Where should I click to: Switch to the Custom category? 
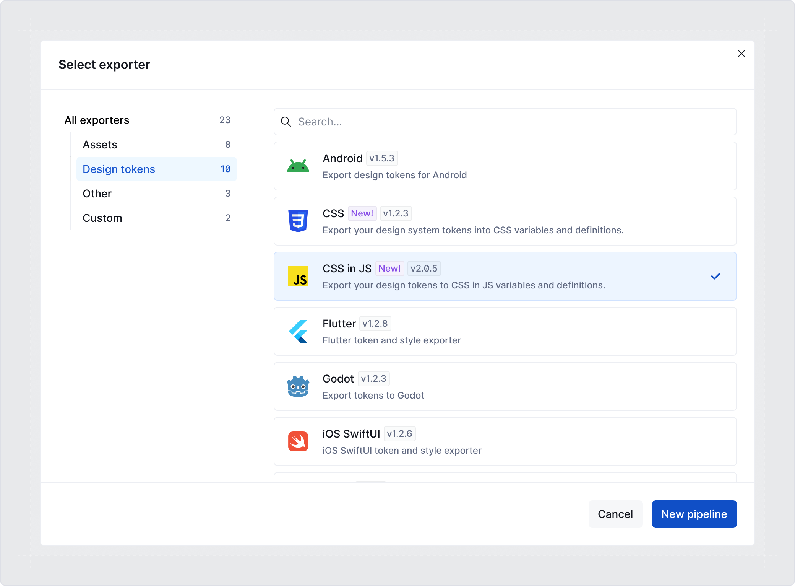(102, 218)
